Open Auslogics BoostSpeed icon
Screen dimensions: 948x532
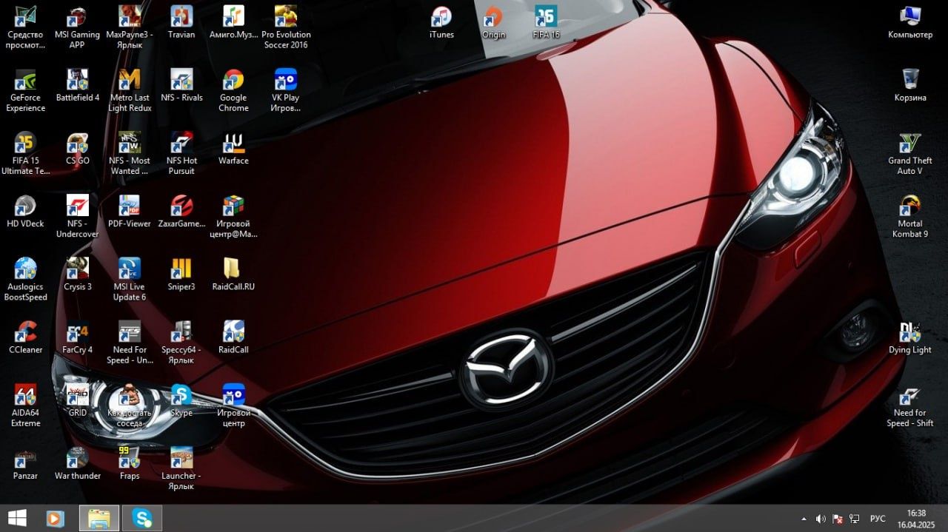coord(26,279)
